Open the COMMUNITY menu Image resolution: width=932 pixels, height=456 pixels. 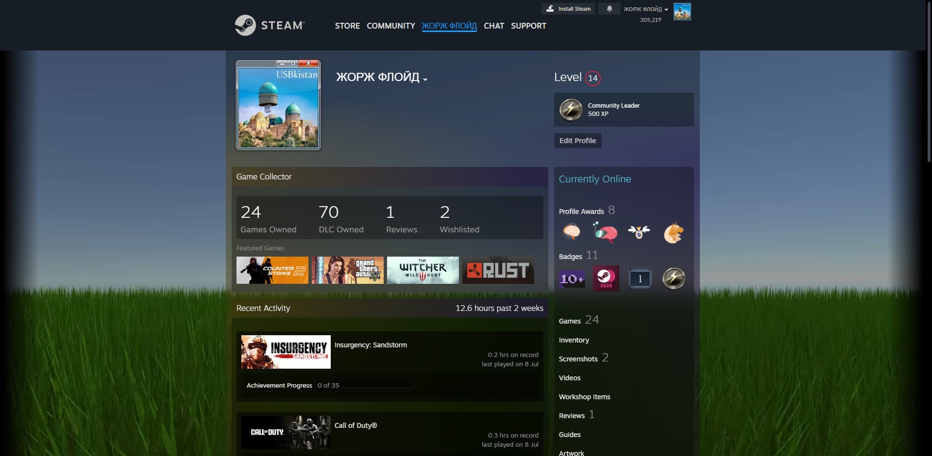[391, 26]
